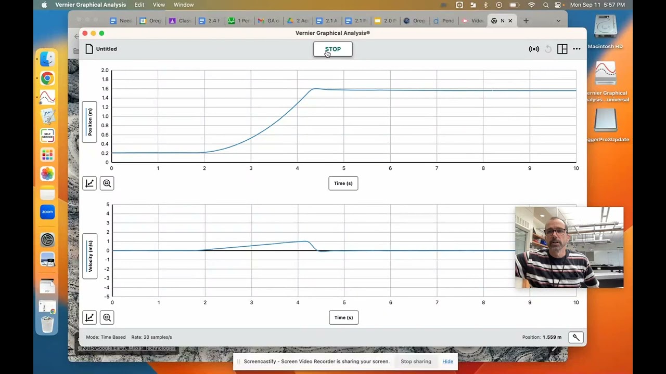Image resolution: width=666 pixels, height=374 pixels.
Task: Open Time (s) axis label under Velocity graph
Action: (343, 317)
